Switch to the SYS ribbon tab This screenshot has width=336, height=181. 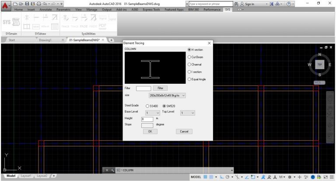click(227, 10)
